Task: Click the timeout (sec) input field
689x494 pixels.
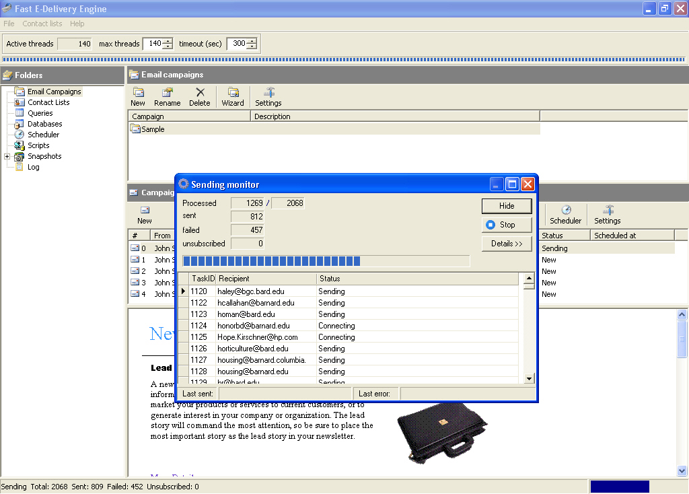Action: [x=236, y=44]
